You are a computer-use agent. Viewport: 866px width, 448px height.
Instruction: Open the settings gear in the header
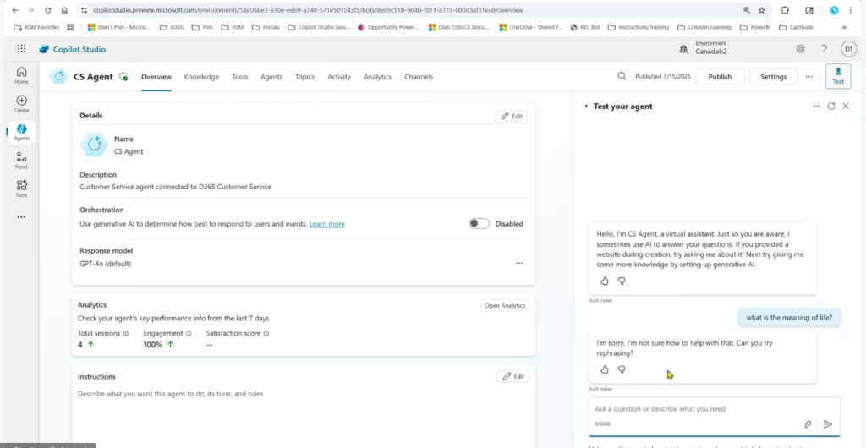tap(800, 49)
